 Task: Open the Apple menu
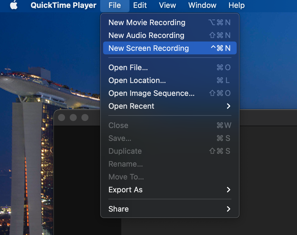(14, 5)
